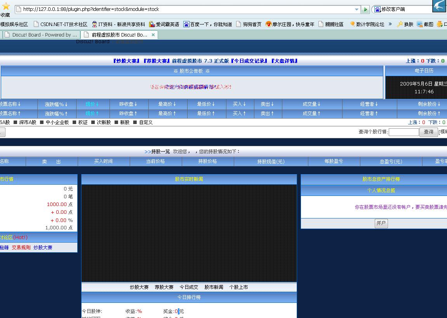Open the 摩尔庄园 bookmark icon
The height and width of the screenshot is (318, 447).
(x=268, y=24)
